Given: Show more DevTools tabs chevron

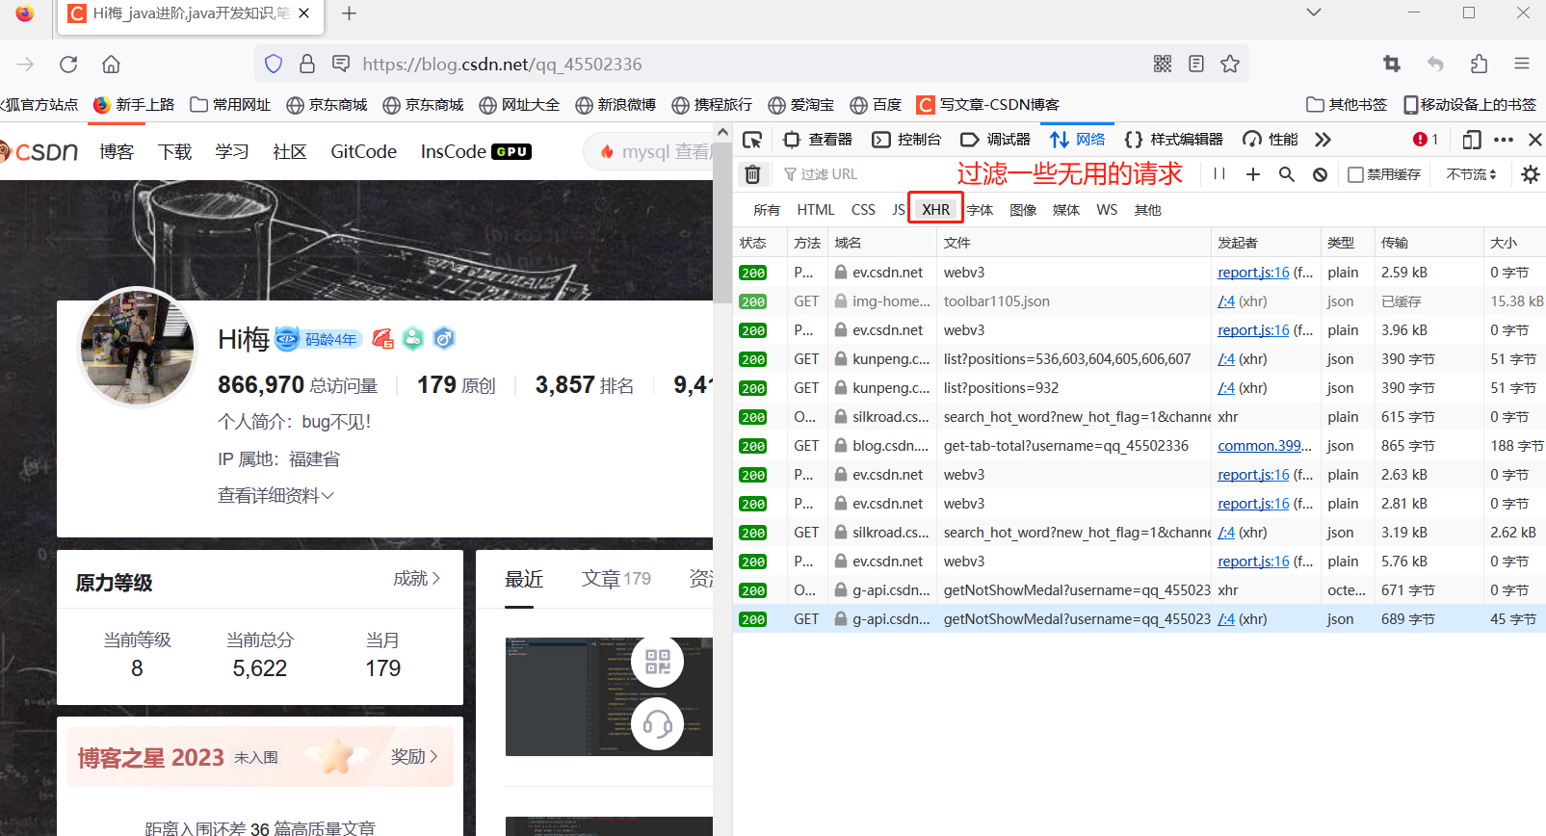Looking at the screenshot, I should 1323,140.
